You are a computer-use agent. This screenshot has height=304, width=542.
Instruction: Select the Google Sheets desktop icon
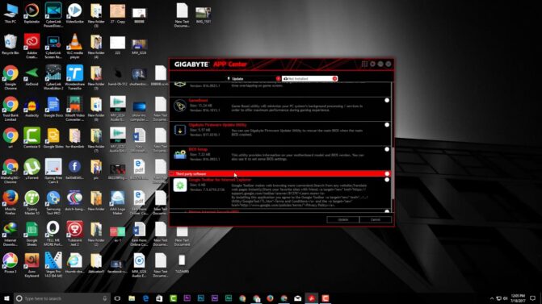coord(32,233)
